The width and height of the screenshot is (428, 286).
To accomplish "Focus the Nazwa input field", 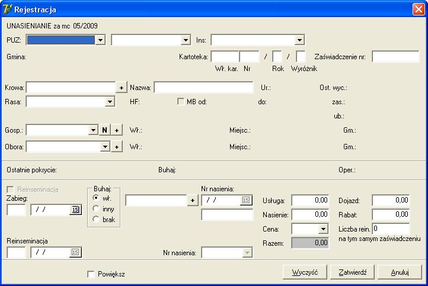I will (204, 88).
